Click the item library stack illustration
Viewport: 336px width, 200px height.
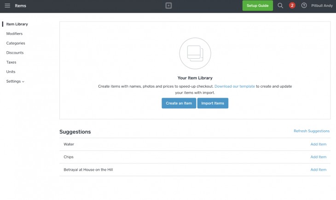(195, 54)
